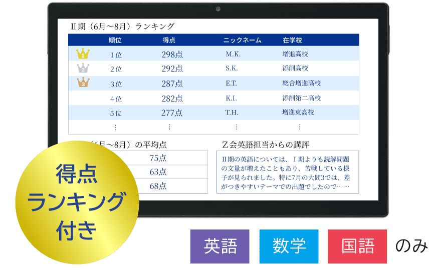Click the 63点 average score cell
Image resolution: width=436 pixels, height=270 pixels.
158,172
